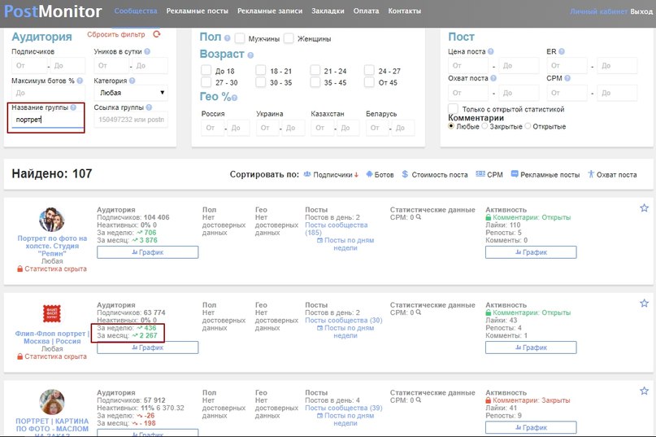Open Посты сообщества (185) link
The height and width of the screenshot is (437, 656).
pyautogui.click(x=337, y=229)
